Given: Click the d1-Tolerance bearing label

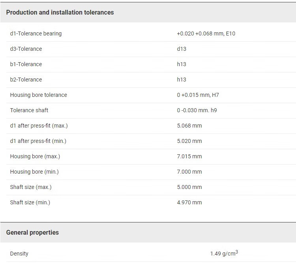Looking at the screenshot, I should click(36, 33).
